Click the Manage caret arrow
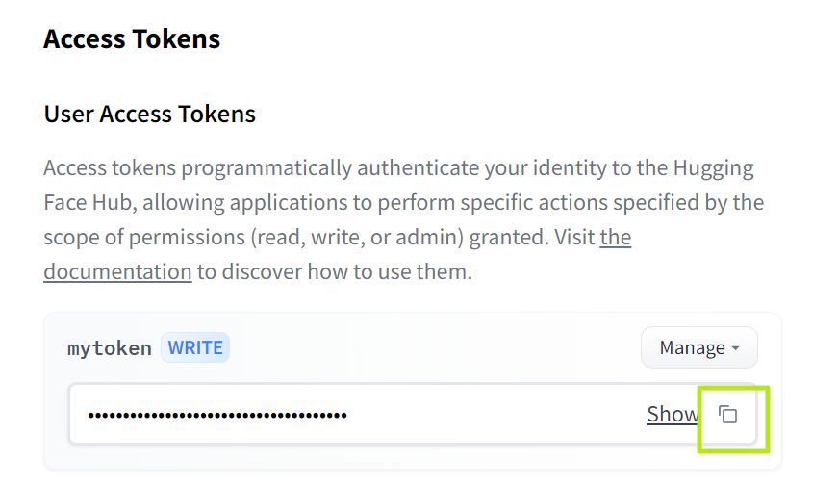The height and width of the screenshot is (485, 838). pos(736,348)
